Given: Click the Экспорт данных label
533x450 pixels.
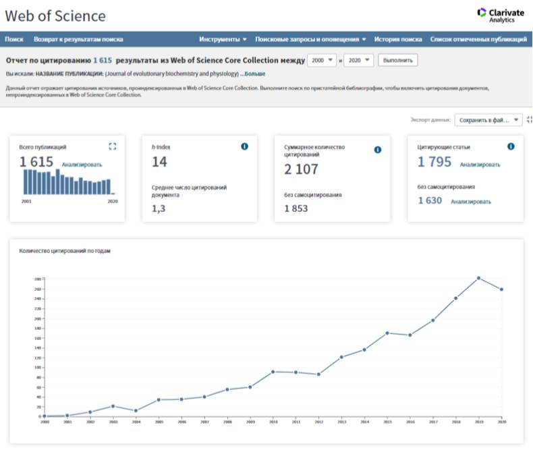Looking at the screenshot, I should [x=430, y=119].
